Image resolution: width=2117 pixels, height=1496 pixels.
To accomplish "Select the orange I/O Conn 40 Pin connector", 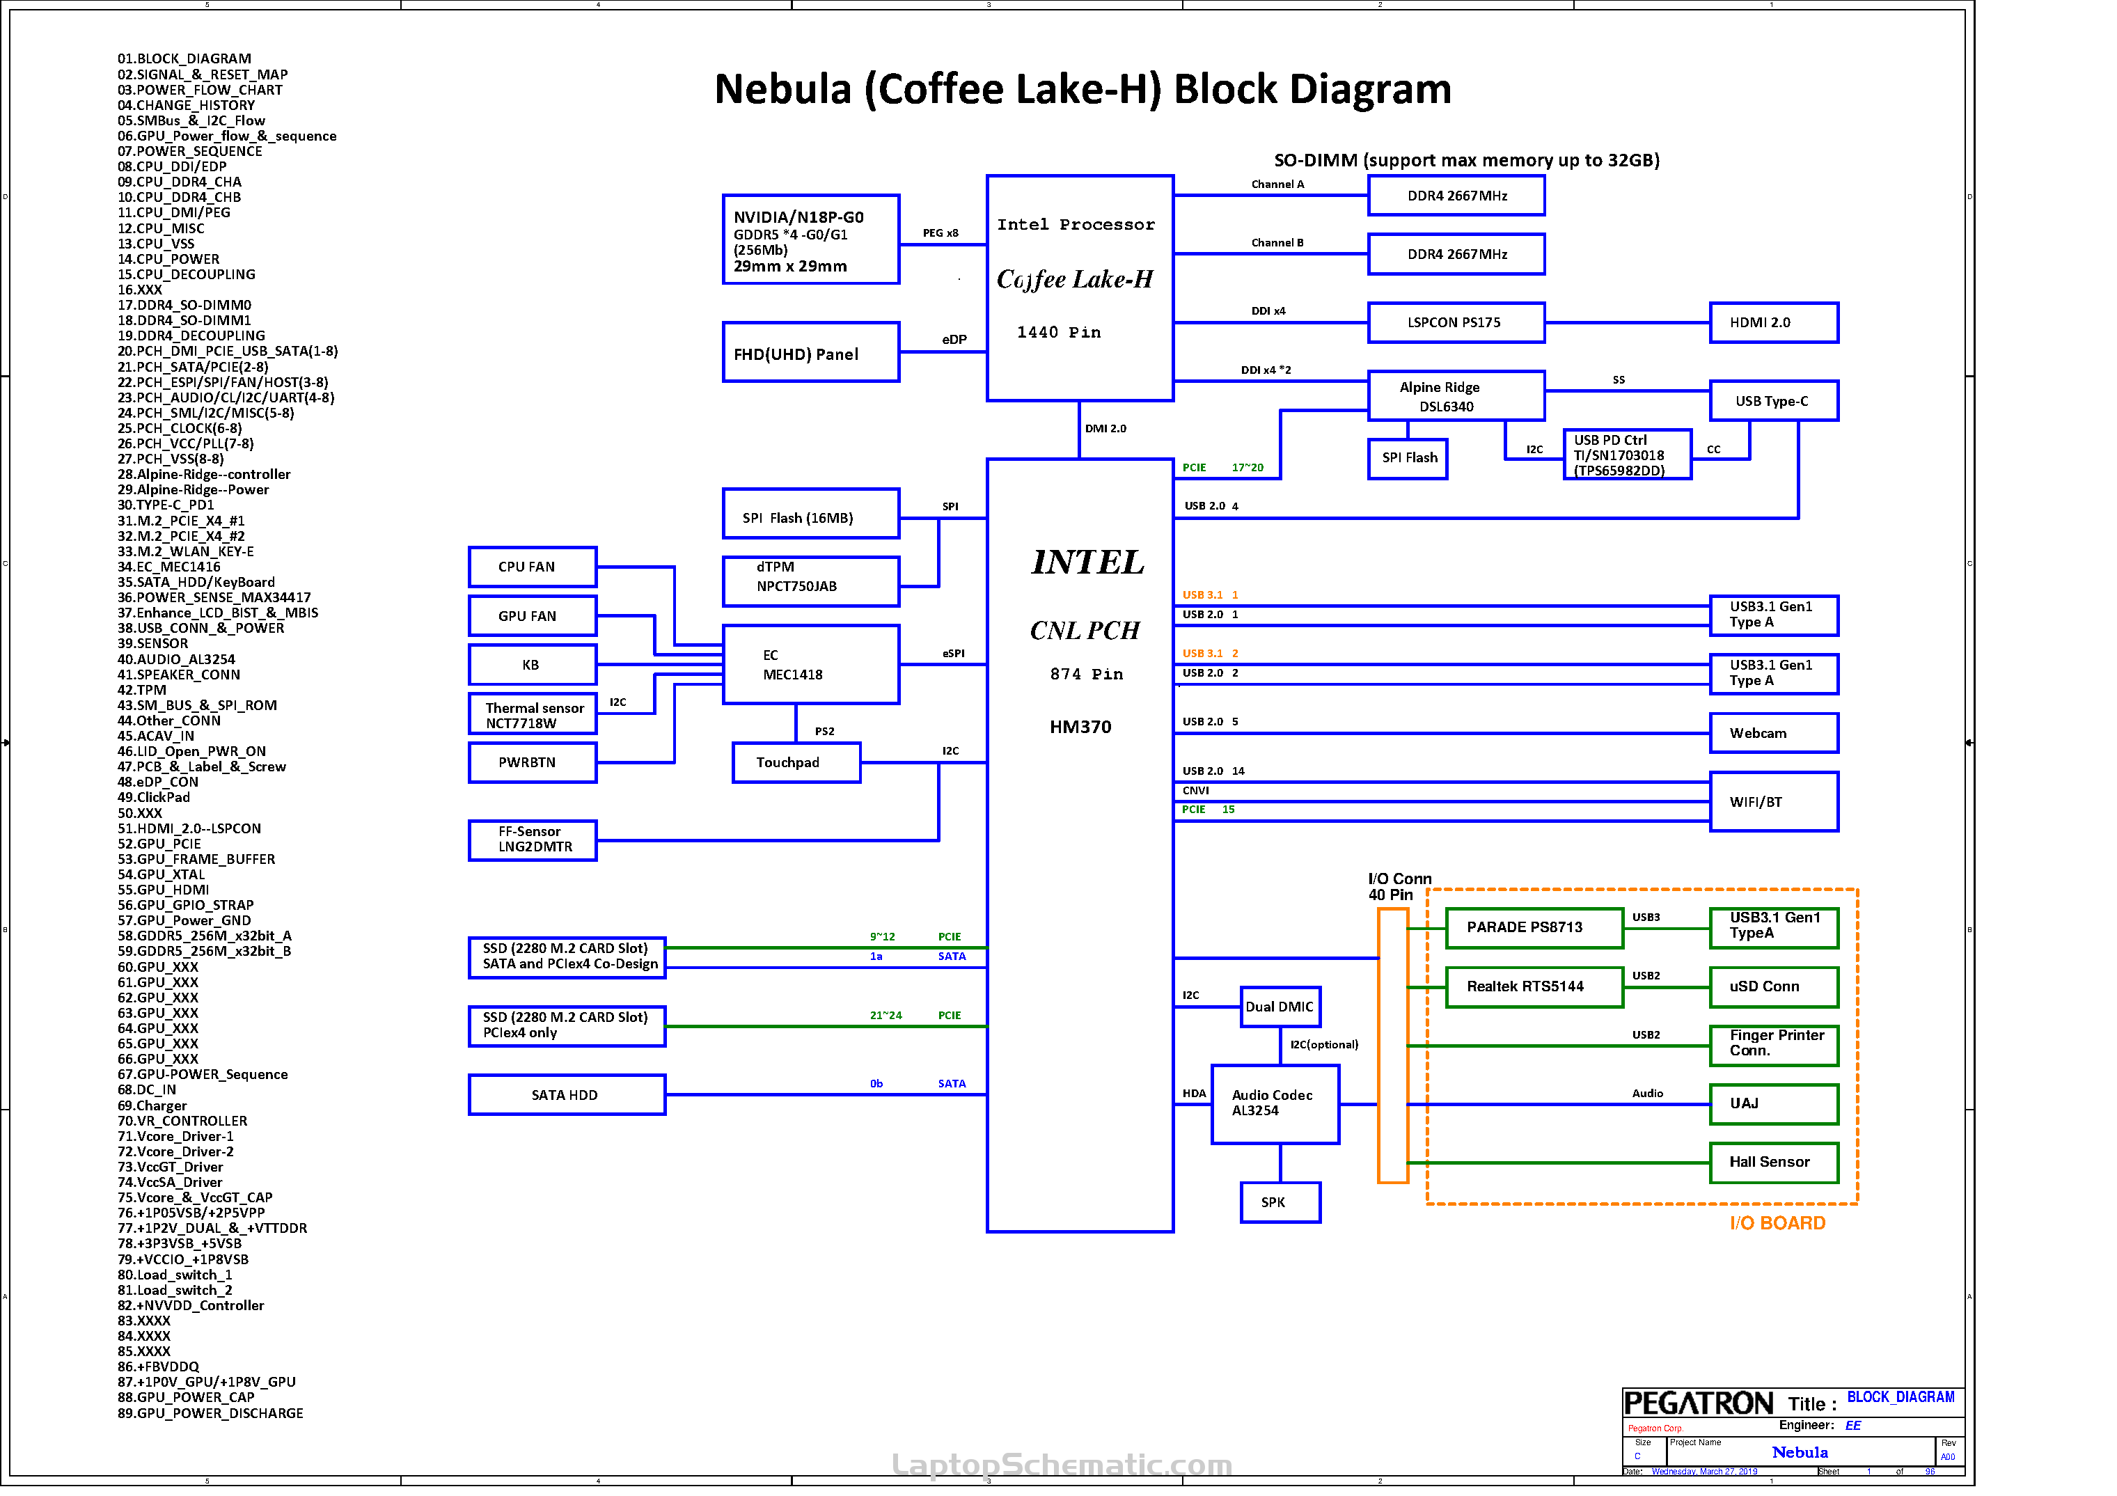I will (1394, 1046).
